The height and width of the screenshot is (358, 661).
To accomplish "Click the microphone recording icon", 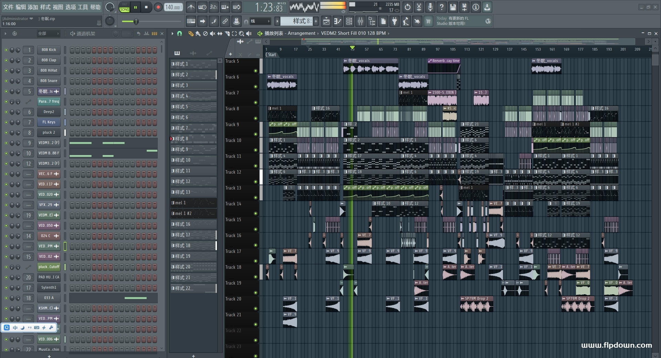I will pyautogui.click(x=430, y=7).
